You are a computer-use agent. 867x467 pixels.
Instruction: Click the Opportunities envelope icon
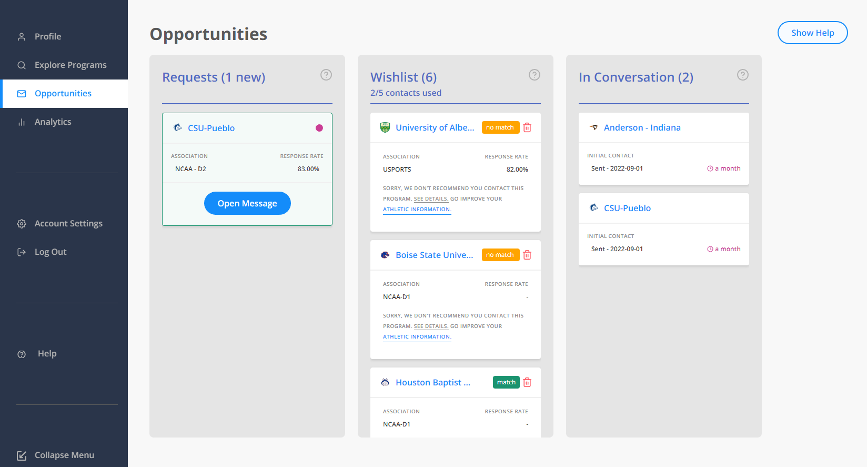click(x=22, y=94)
